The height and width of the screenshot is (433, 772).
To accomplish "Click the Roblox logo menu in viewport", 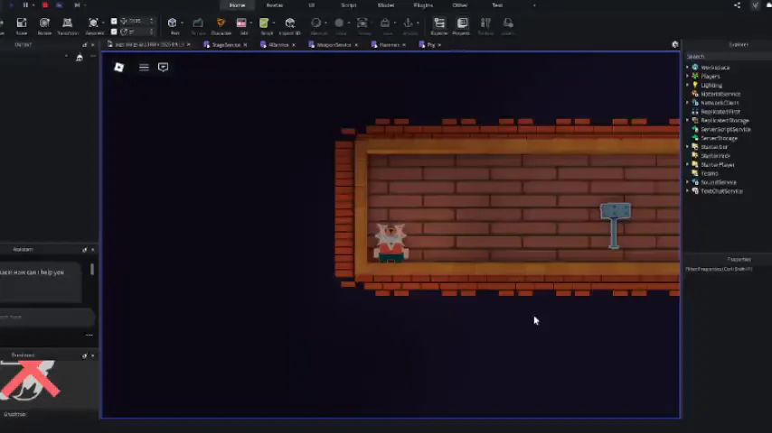I will [x=118, y=67].
